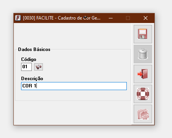Focus the Código field containing 01

26,67
